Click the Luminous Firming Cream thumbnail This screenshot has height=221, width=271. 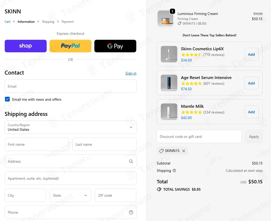click(x=165, y=19)
